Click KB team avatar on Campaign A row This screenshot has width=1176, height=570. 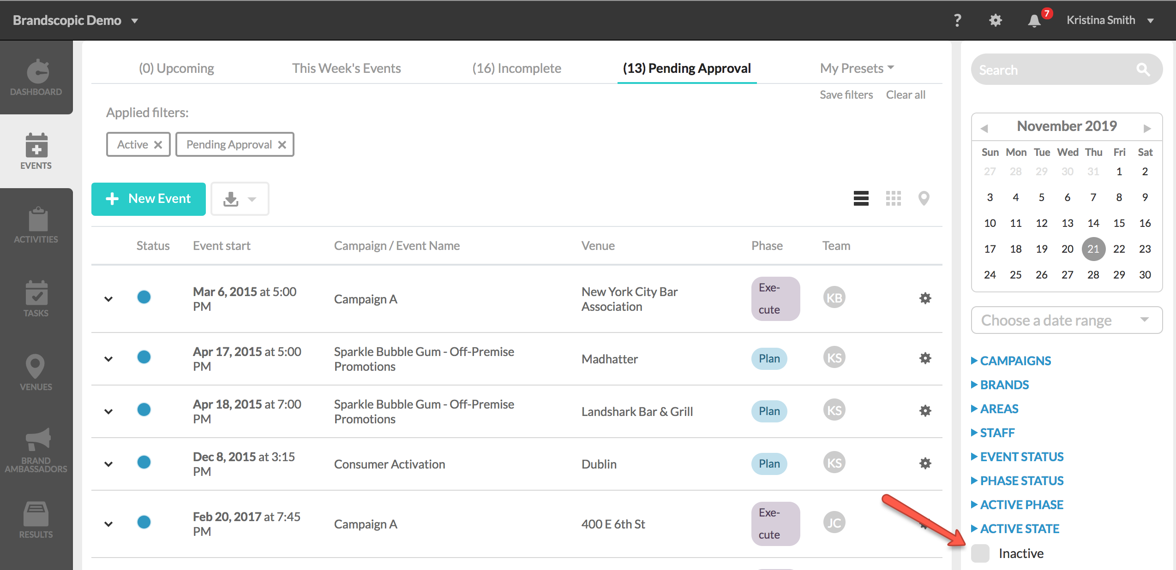[834, 298]
